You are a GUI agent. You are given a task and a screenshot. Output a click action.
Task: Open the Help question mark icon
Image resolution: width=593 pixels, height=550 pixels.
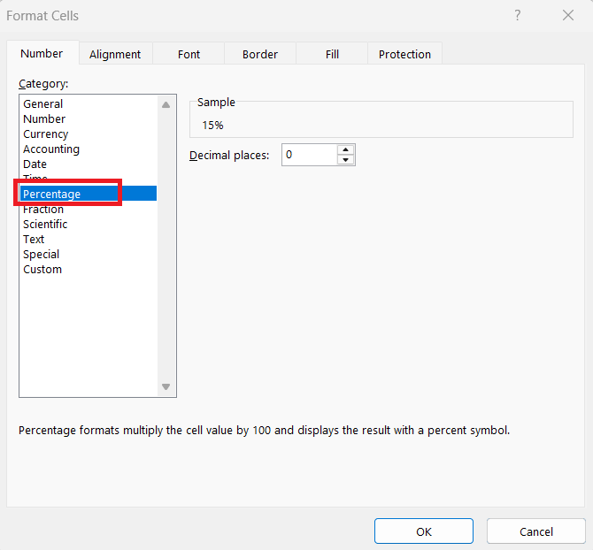click(518, 16)
